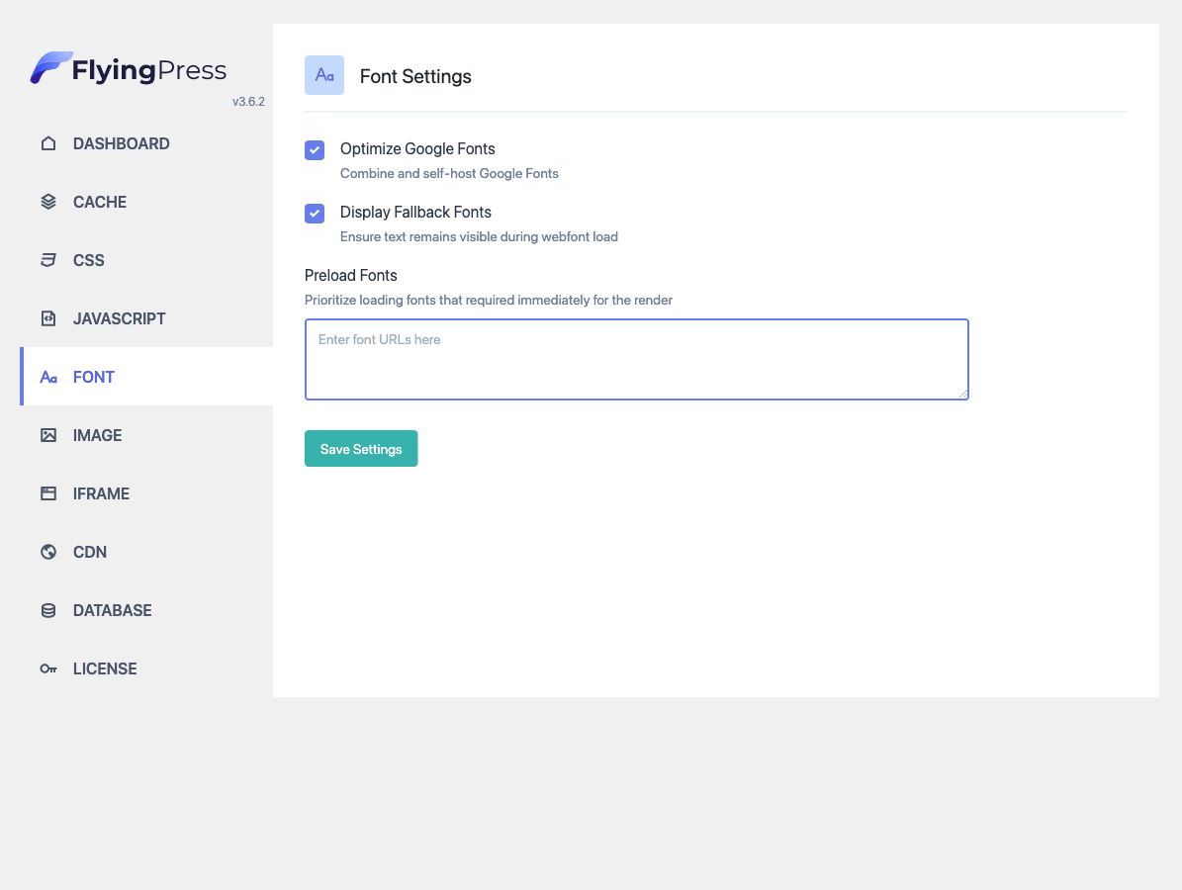Screen dimensions: 1182x890
Task: Click the Save Settings button
Action: (x=361, y=448)
